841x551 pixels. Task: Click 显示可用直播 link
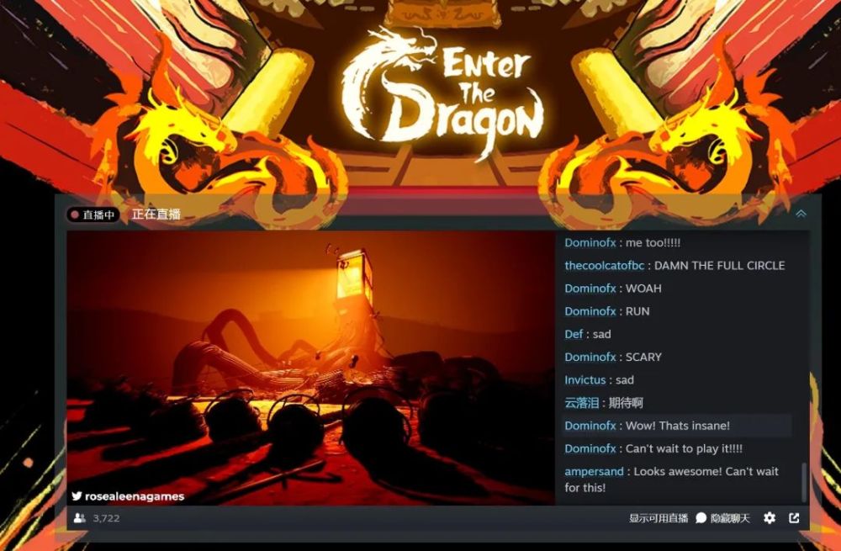pyautogui.click(x=659, y=518)
